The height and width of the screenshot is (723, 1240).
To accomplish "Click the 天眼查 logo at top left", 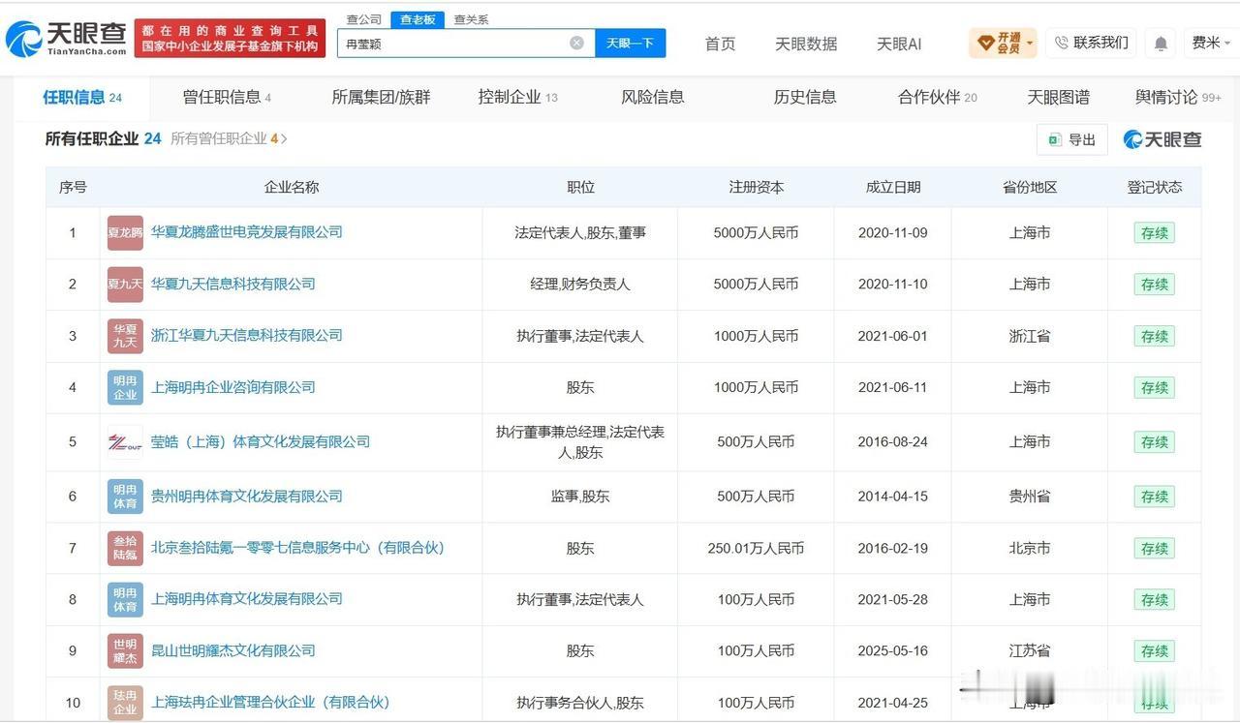I will 66,39.
